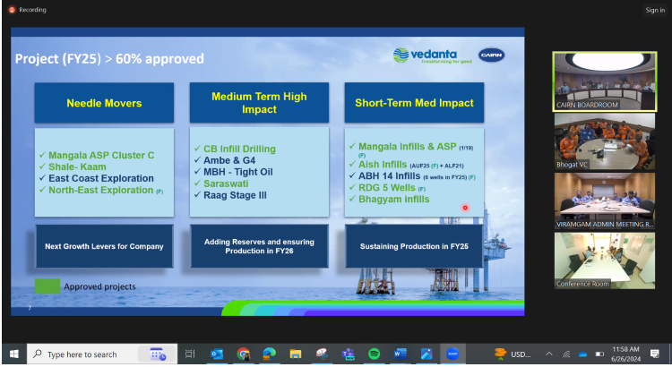Open Task View in taskbar
Image resolution: width=672 pixels, height=367 pixels.
pos(190,354)
